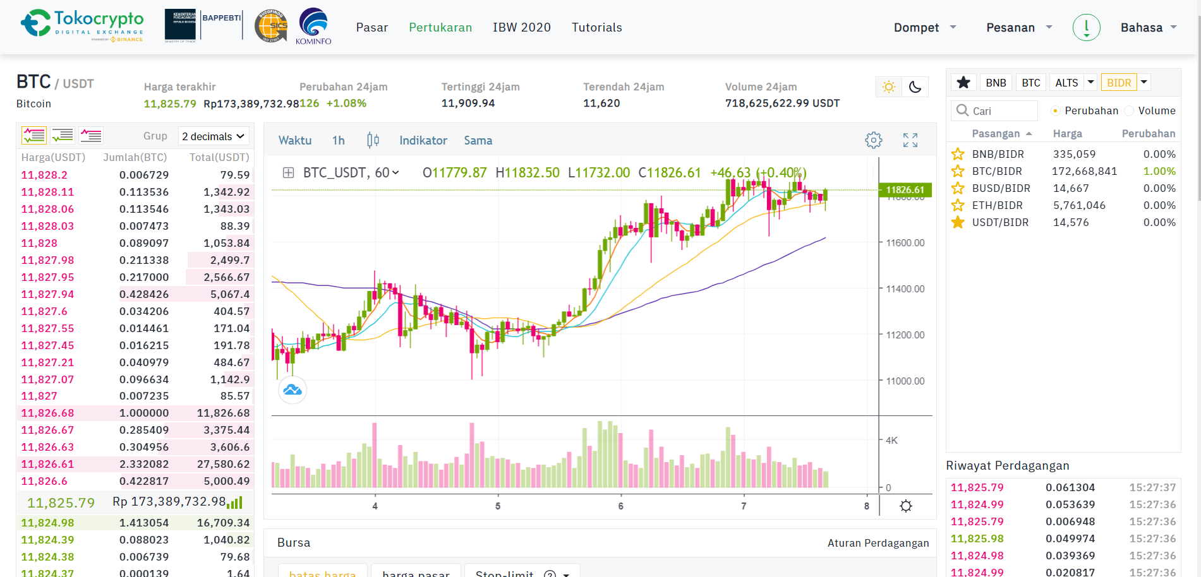The height and width of the screenshot is (577, 1201).
Task: Favorite the BNB/BIDR pair star
Action: coord(958,154)
